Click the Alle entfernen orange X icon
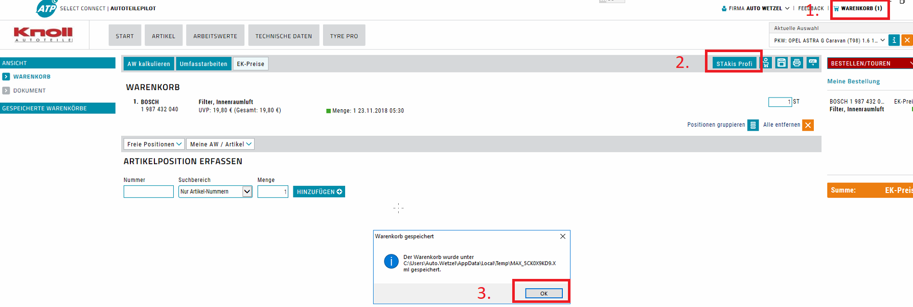Screen dimensions: 913x307 (x=808, y=125)
